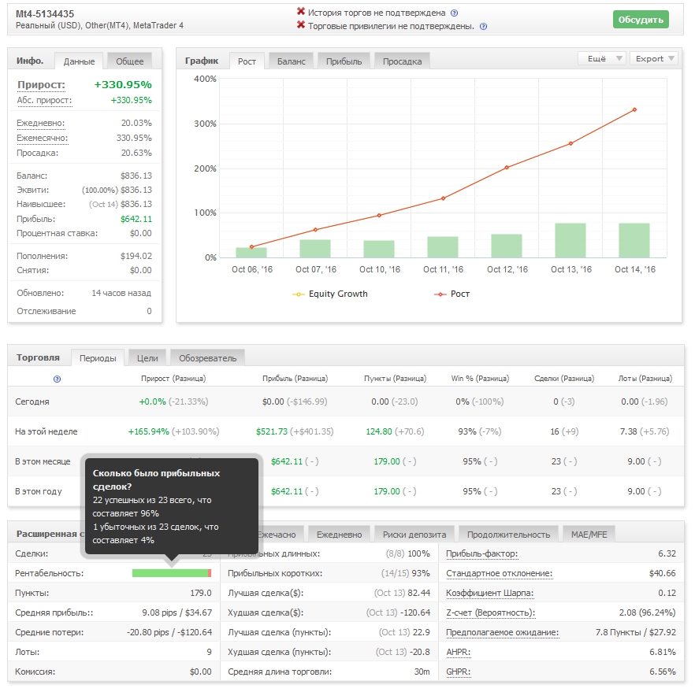Click the 'В этом месяце' row label
This screenshot has height=692, width=695.
[x=43, y=461]
